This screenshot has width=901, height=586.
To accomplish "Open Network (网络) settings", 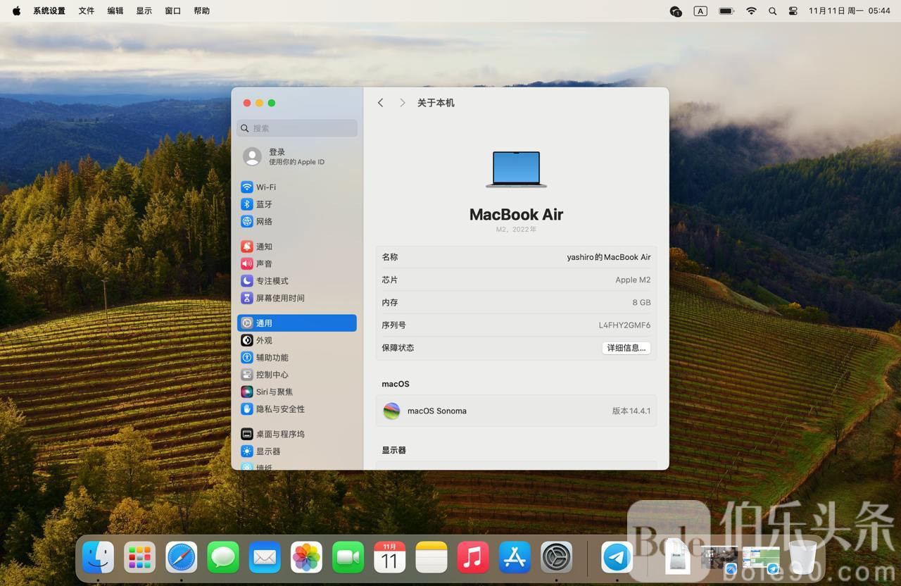I will 264,221.
